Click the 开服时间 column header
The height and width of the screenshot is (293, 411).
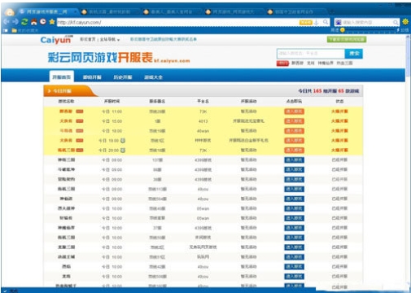click(x=111, y=101)
